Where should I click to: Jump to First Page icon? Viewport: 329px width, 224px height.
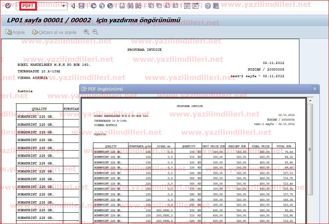coord(151,5)
